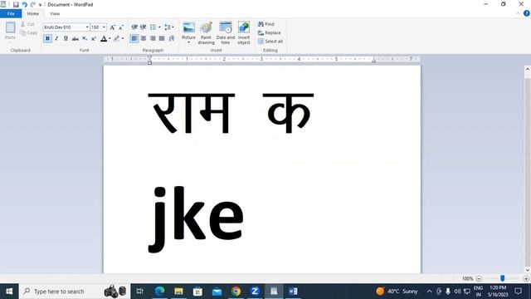The image size is (531, 299).
Task: Open the WordPad Help icon
Action: pyautogui.click(x=527, y=13)
